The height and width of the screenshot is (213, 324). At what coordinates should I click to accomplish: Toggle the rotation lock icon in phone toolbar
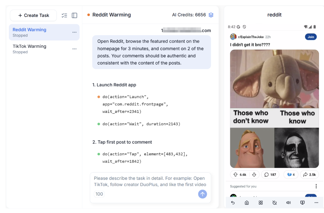tap(274, 202)
